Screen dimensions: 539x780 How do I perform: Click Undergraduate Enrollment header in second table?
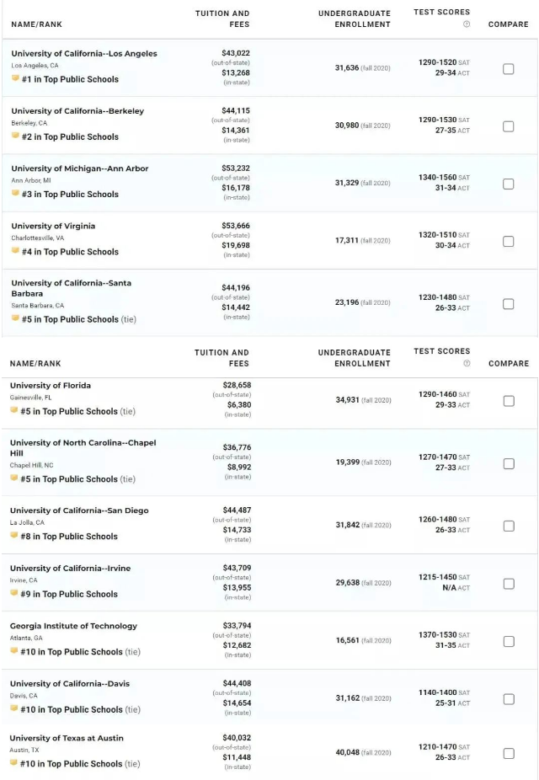354,358
